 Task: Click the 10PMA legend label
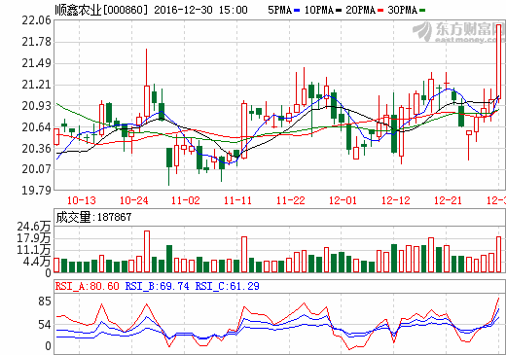coord(319,10)
